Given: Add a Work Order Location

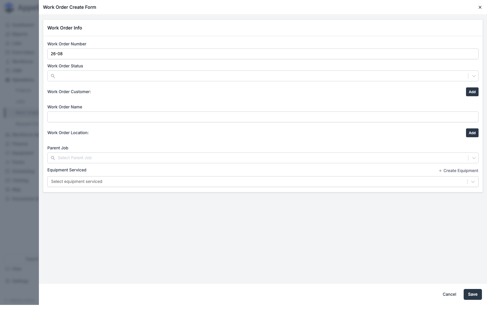Looking at the screenshot, I should pos(472,133).
